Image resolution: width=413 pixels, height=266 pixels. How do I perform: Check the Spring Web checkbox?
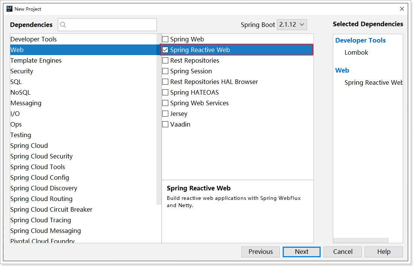tap(165, 39)
